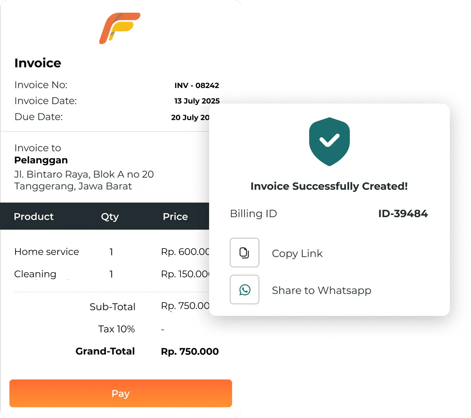Click the green shield checkmark icon

pyautogui.click(x=329, y=141)
